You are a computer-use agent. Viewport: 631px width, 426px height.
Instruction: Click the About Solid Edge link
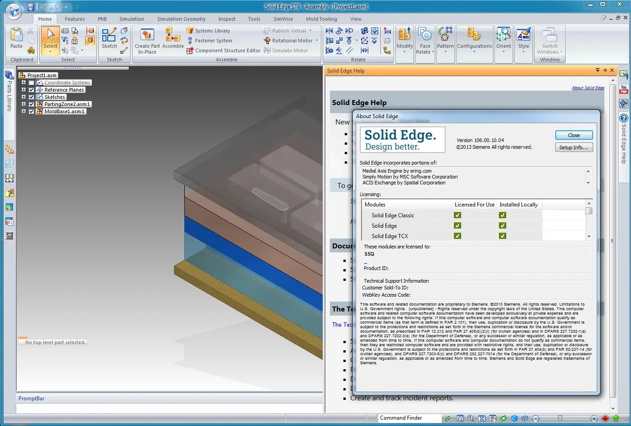pos(588,88)
